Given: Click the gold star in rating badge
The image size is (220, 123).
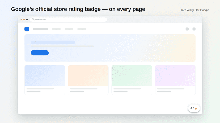Looking at the screenshot, I should 196,108.
